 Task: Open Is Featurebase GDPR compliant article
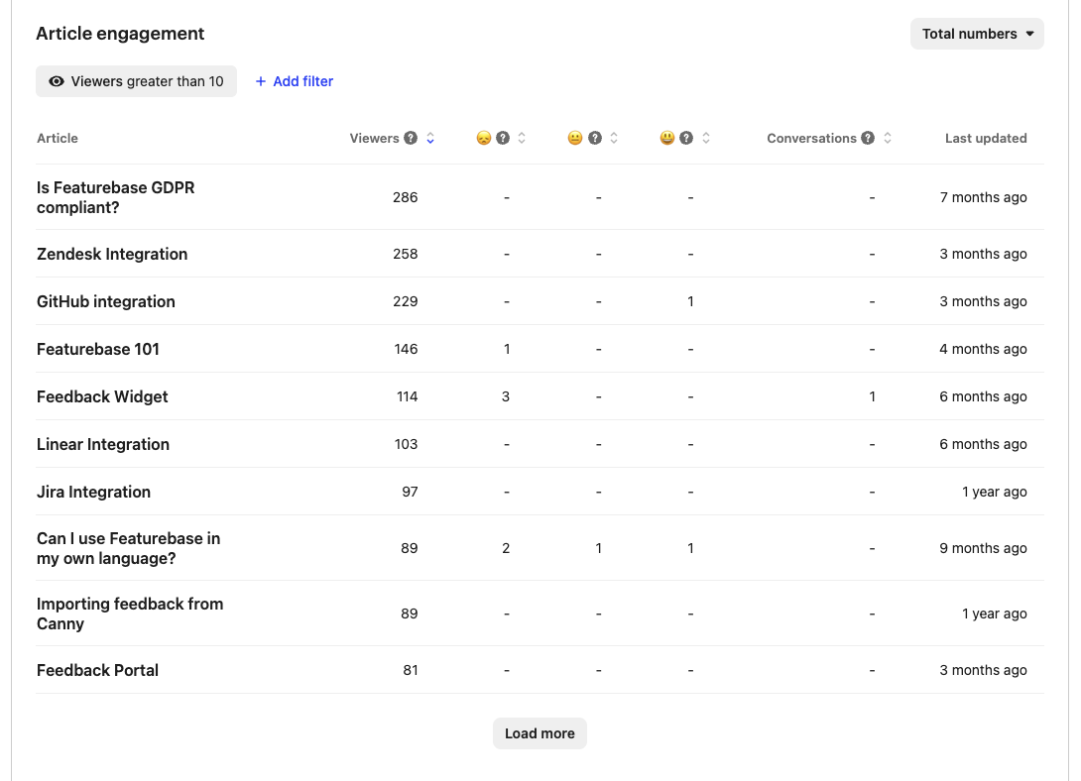115,197
